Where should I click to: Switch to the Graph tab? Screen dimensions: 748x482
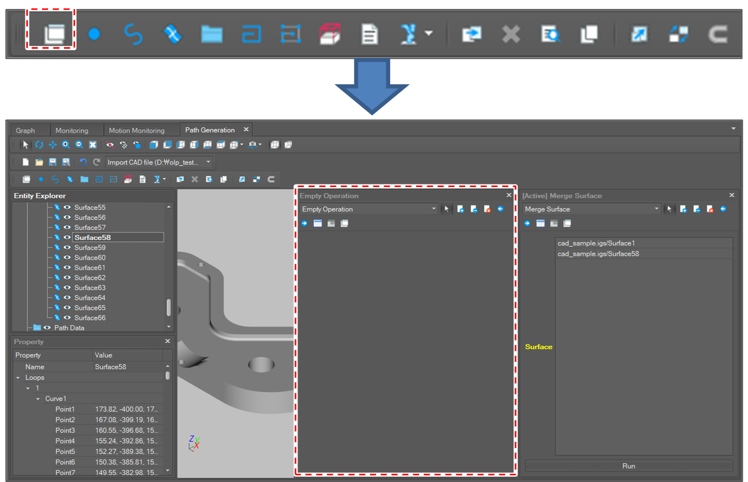coord(25,131)
